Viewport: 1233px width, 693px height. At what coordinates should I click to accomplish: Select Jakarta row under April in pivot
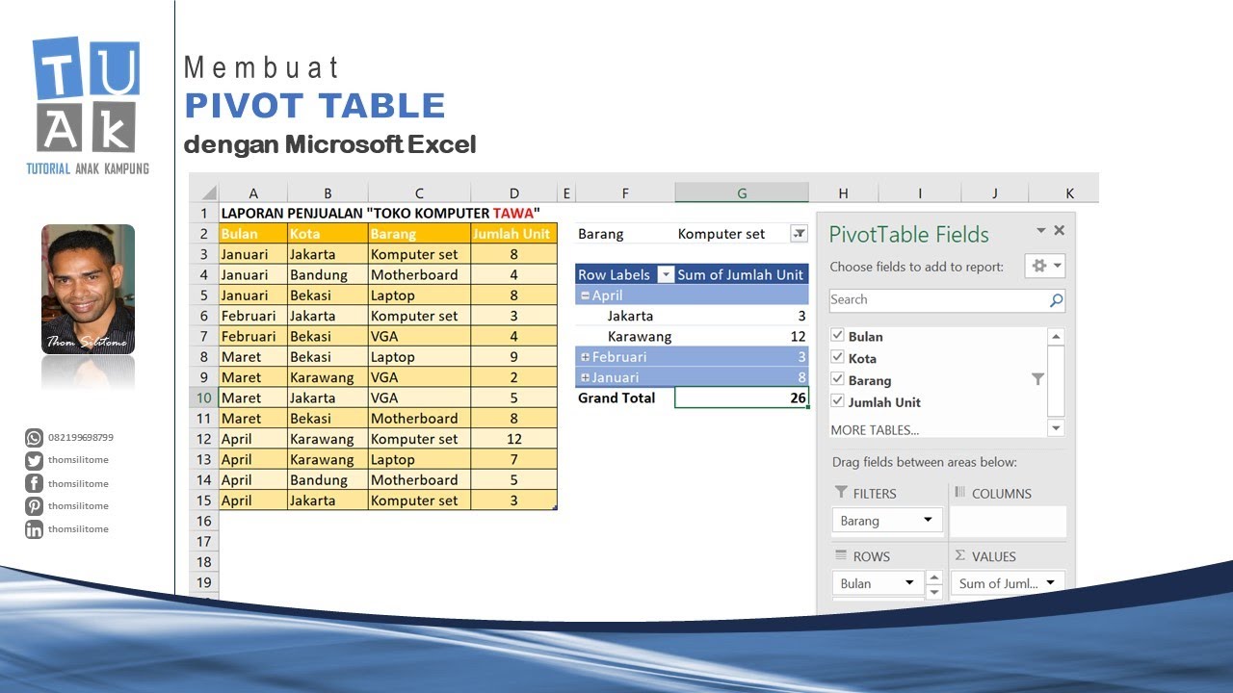(x=692, y=317)
